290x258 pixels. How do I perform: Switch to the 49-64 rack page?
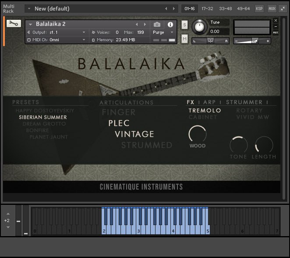243,8
